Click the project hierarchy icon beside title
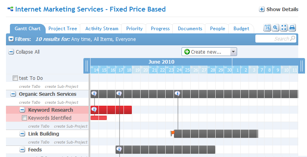Screen dimensions: 307x157 point(10,9)
